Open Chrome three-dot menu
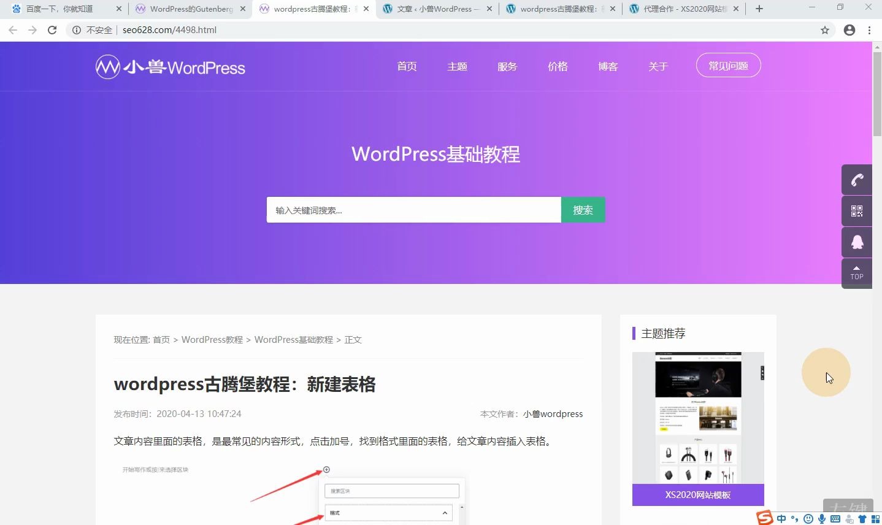This screenshot has height=525, width=882. click(870, 30)
